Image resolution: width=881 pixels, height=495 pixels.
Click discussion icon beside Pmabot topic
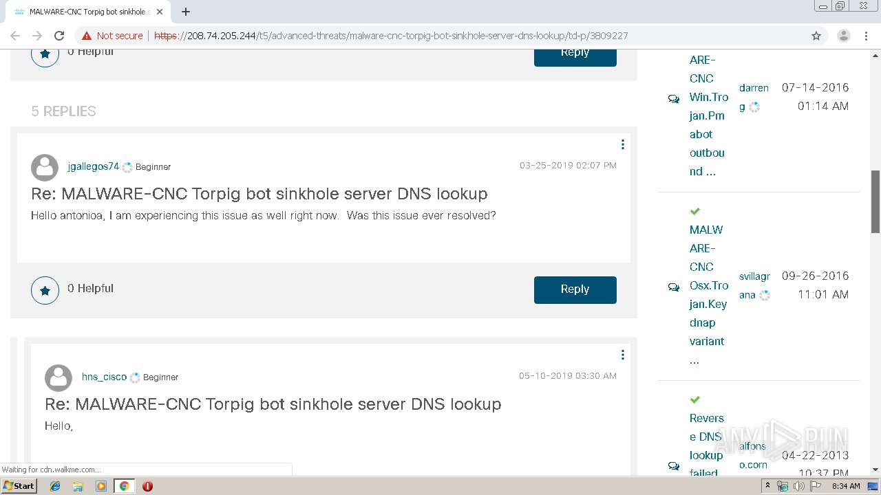pyautogui.click(x=673, y=99)
